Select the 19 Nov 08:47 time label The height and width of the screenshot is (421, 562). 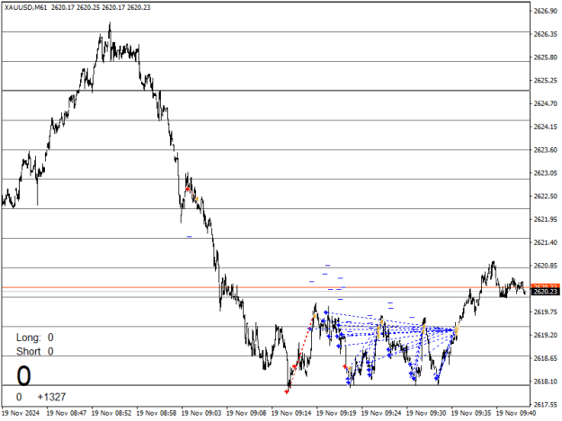67,413
